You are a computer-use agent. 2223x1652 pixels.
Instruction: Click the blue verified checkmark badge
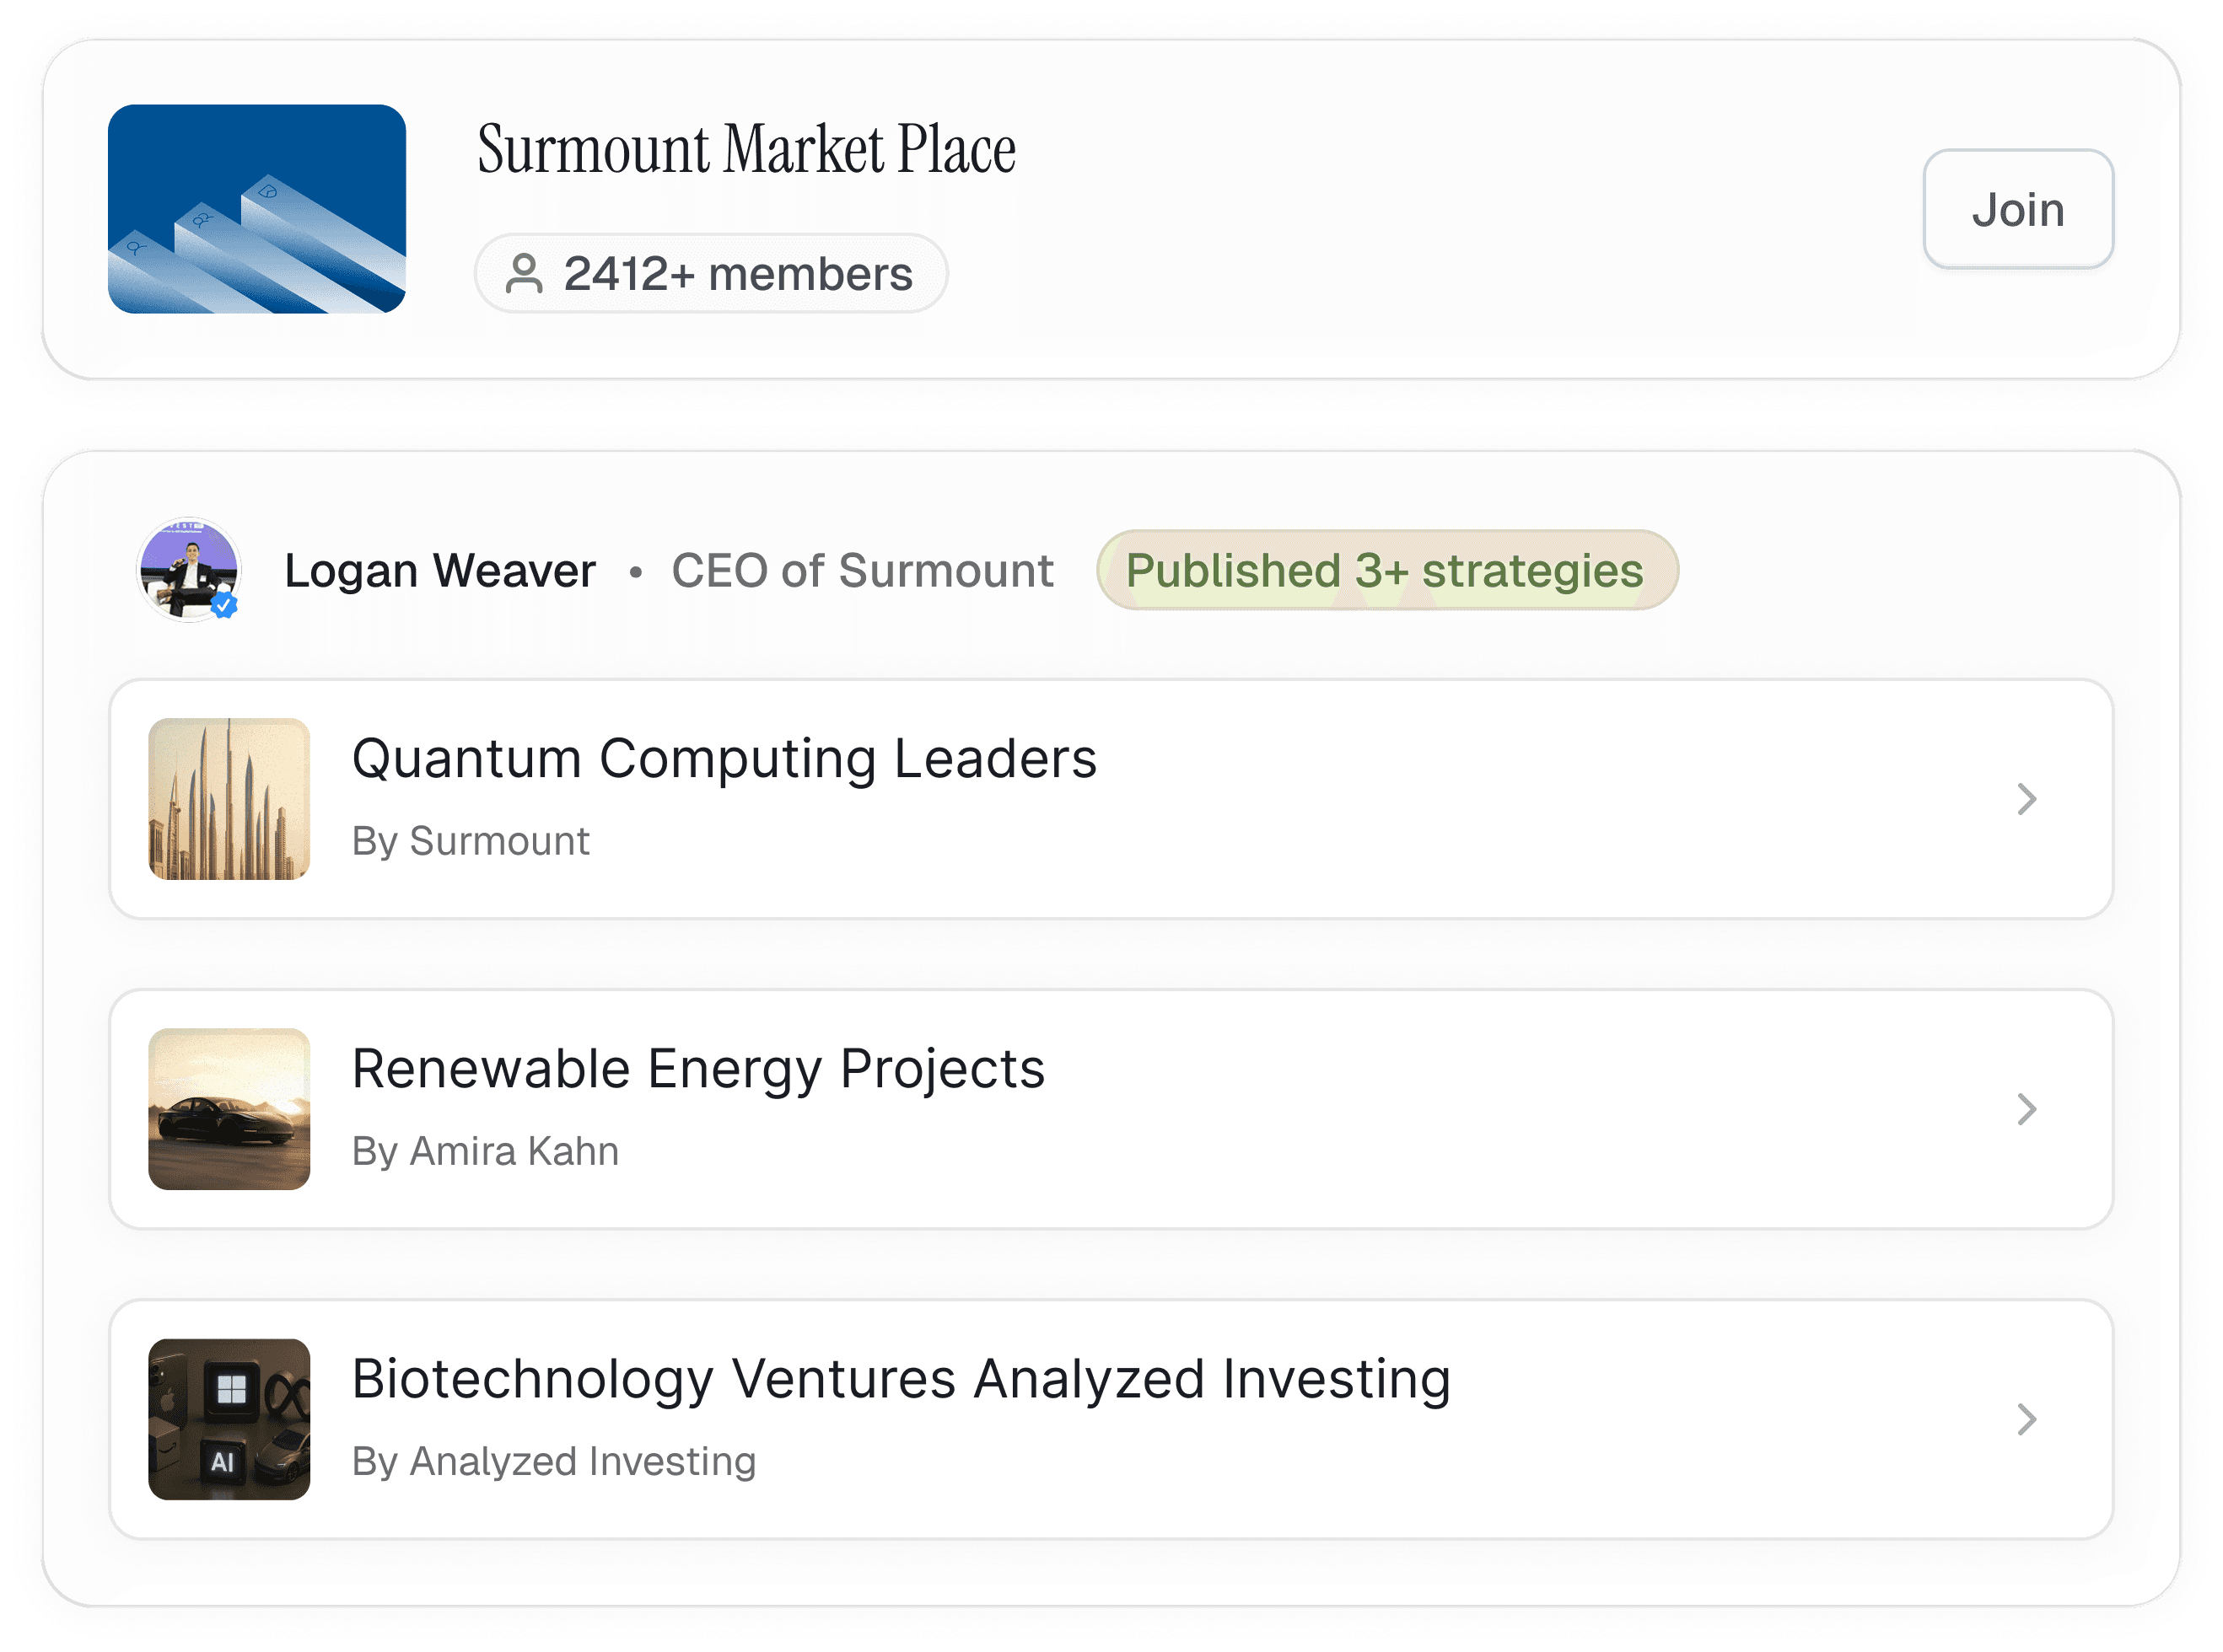point(224,605)
